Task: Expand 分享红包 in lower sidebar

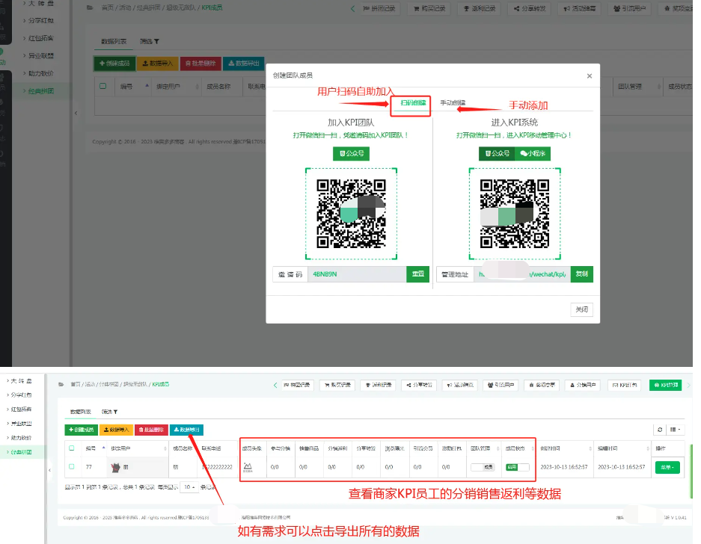Action: coord(22,395)
